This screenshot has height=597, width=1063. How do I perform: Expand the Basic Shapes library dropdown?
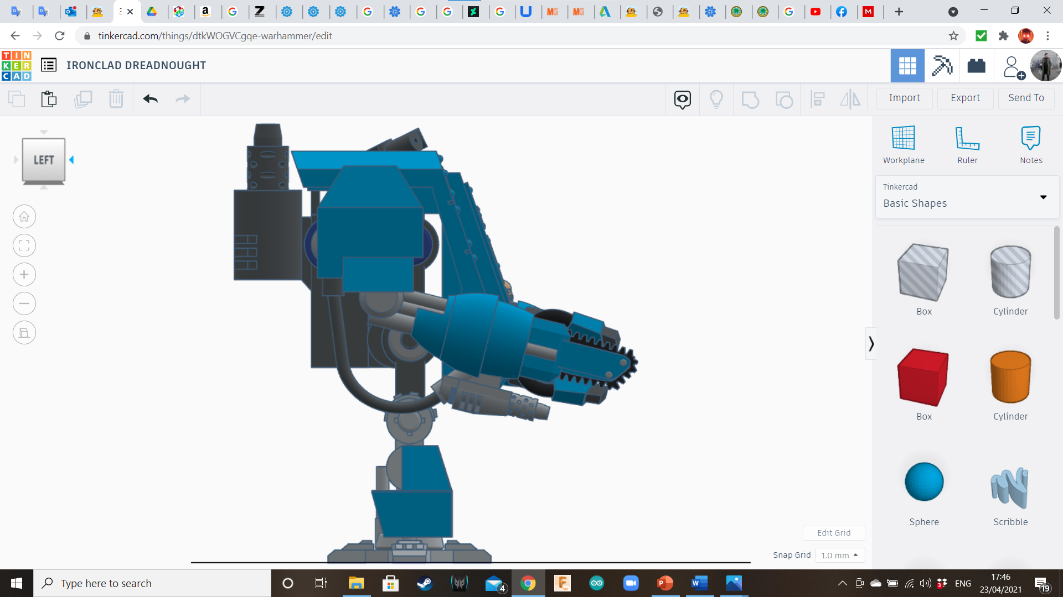1043,197
